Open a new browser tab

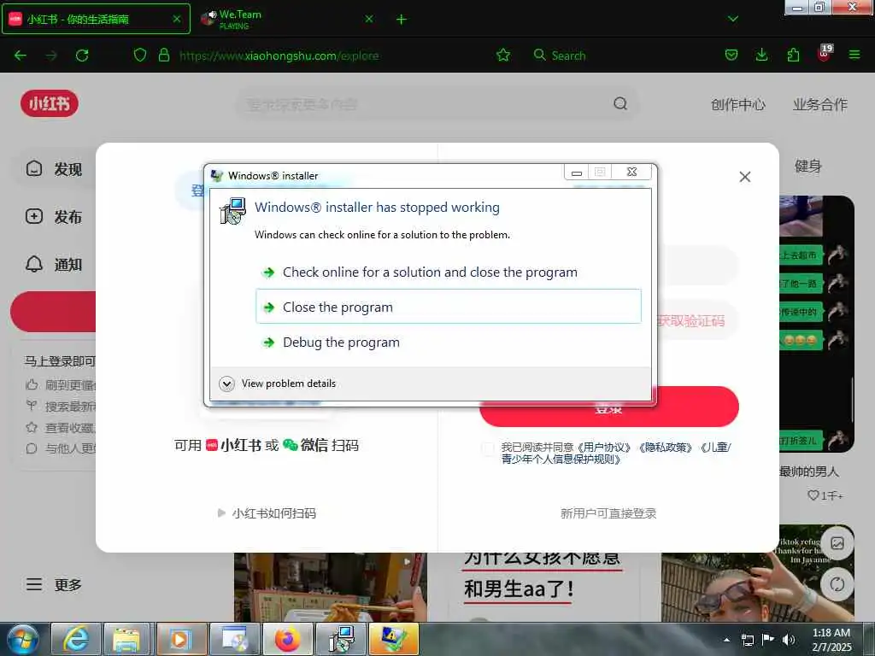pyautogui.click(x=402, y=20)
